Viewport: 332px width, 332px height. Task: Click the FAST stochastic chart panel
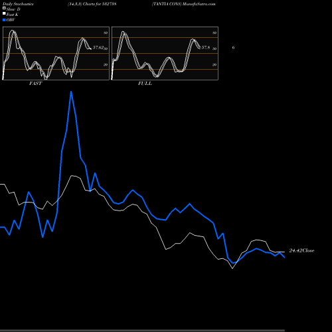tap(56, 53)
